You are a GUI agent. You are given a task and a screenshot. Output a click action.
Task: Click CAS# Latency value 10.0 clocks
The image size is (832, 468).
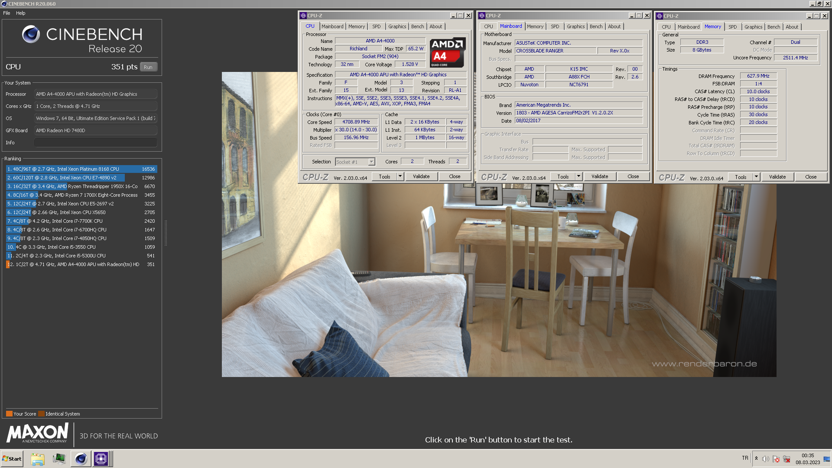pos(758,92)
